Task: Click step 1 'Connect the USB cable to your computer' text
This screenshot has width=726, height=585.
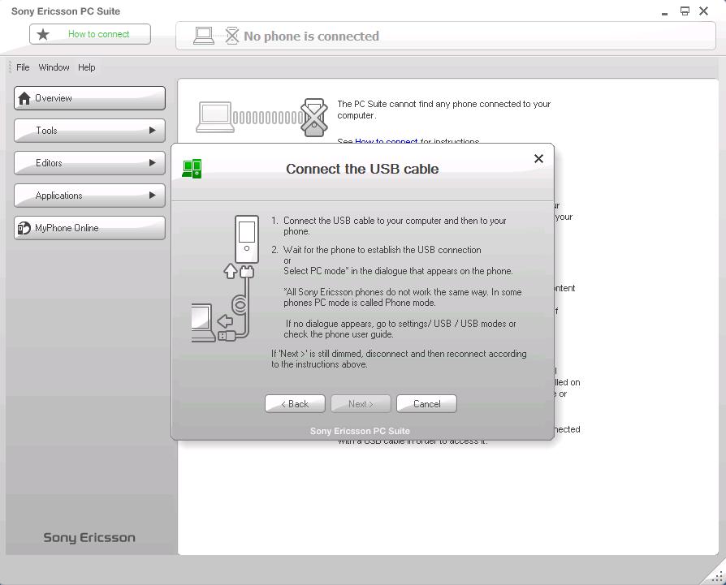Action: (x=395, y=226)
